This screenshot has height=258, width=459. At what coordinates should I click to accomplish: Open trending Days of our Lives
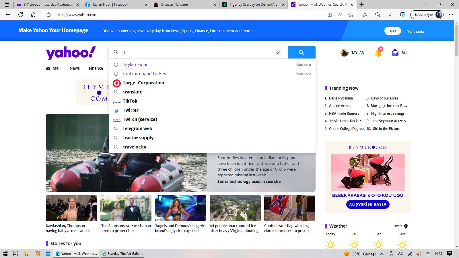384,98
